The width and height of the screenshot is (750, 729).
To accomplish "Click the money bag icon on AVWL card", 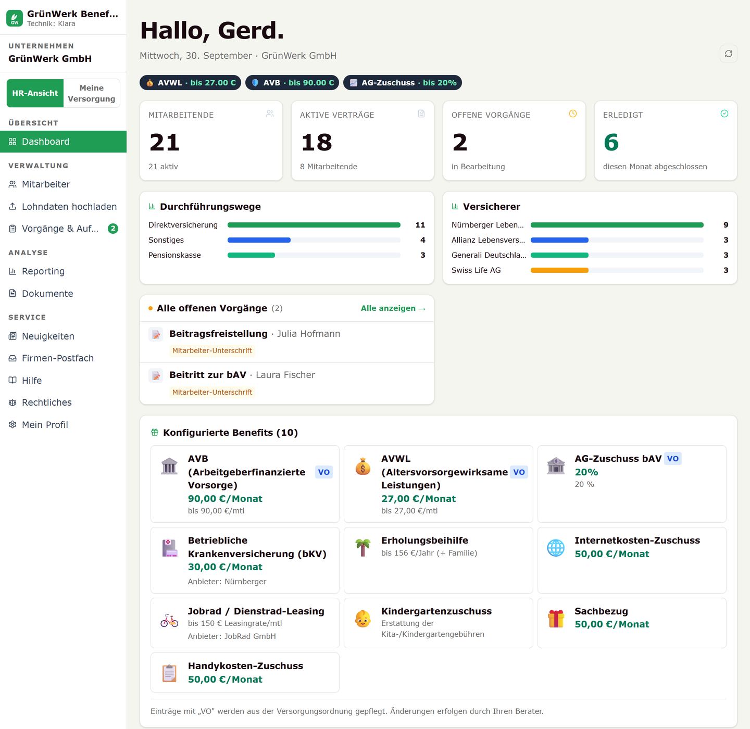I will [363, 466].
